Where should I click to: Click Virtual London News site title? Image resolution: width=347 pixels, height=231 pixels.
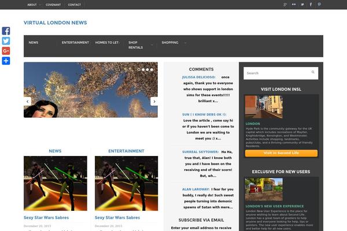pyautogui.click(x=56, y=23)
